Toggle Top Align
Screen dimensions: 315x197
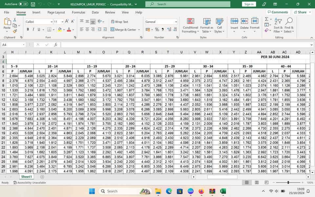82,21
